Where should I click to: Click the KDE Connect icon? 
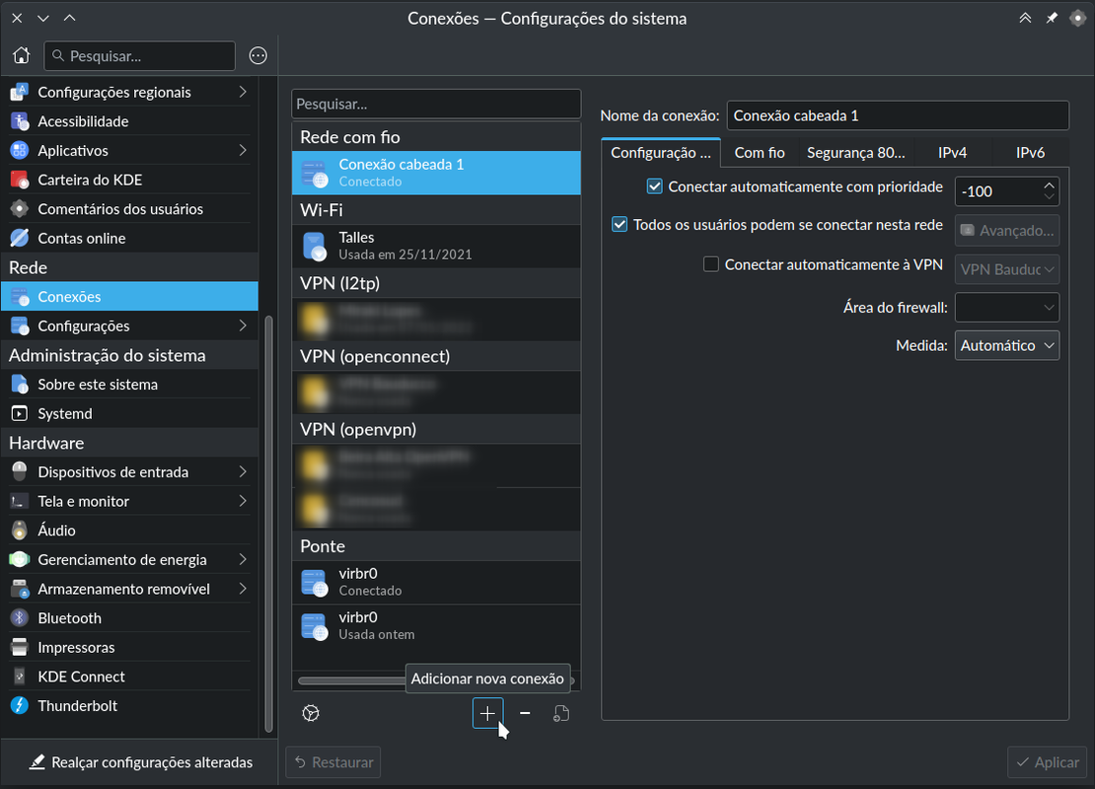pos(20,677)
